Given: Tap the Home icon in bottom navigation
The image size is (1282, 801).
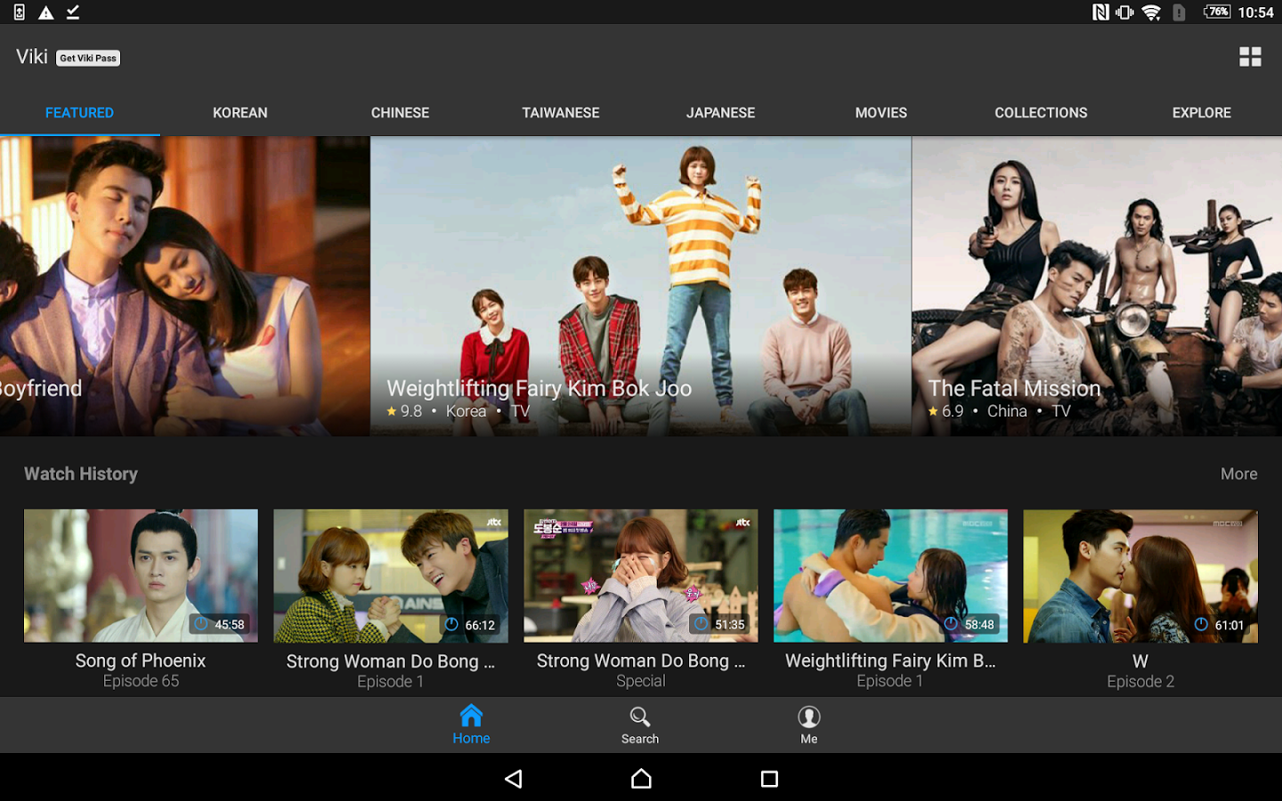Looking at the screenshot, I should [471, 724].
